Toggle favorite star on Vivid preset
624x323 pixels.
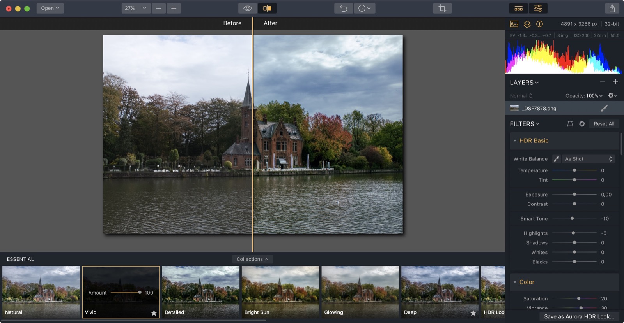pyautogui.click(x=154, y=312)
